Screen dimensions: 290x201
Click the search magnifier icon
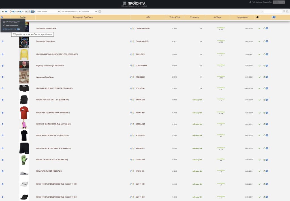point(284,11)
